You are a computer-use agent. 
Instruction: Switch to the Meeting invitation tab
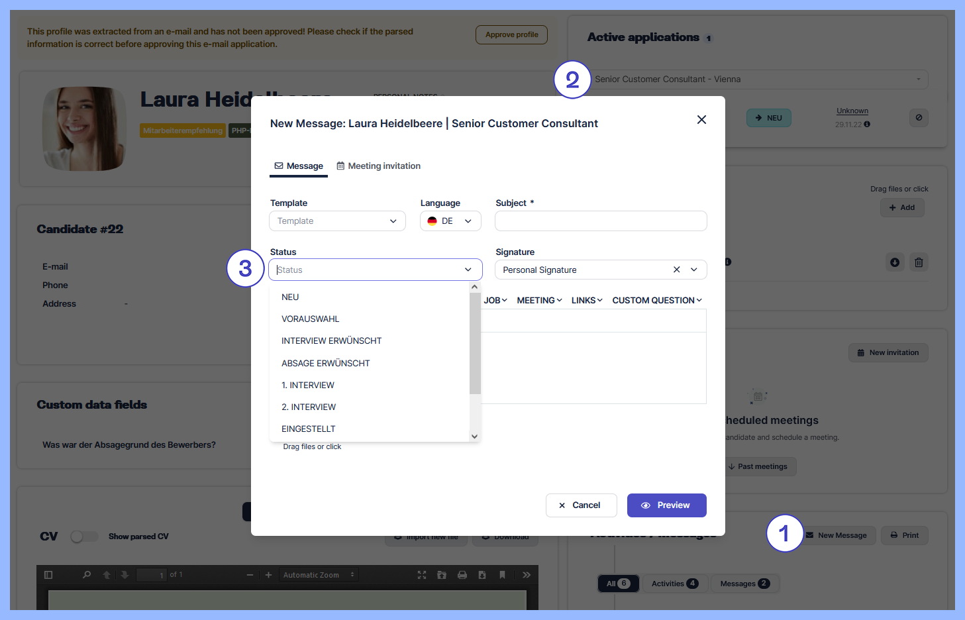[378, 166]
